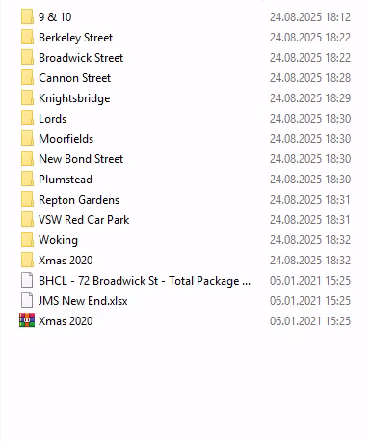This screenshot has height=442, width=370.
Task: Click the Cannon Street folder icon
Action: pyautogui.click(x=27, y=77)
